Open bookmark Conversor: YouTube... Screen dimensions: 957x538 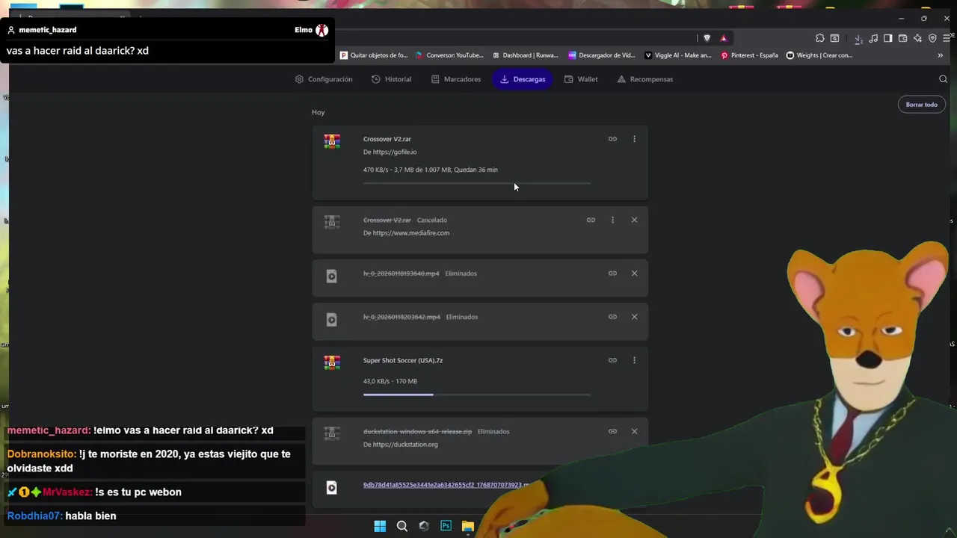point(449,55)
